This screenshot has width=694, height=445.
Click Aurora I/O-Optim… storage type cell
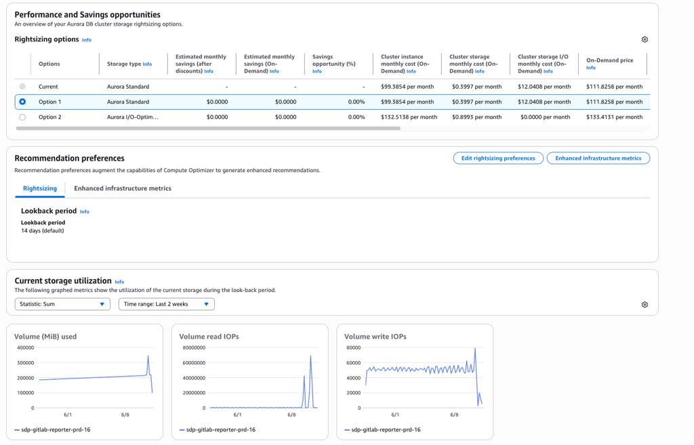tap(132, 117)
